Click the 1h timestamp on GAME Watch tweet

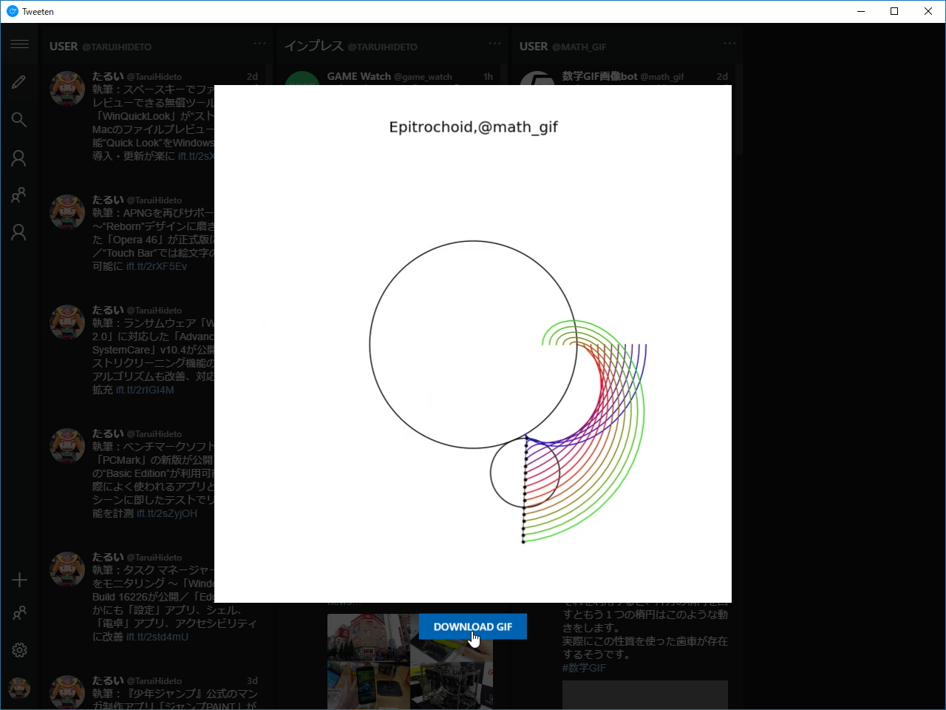tap(488, 76)
